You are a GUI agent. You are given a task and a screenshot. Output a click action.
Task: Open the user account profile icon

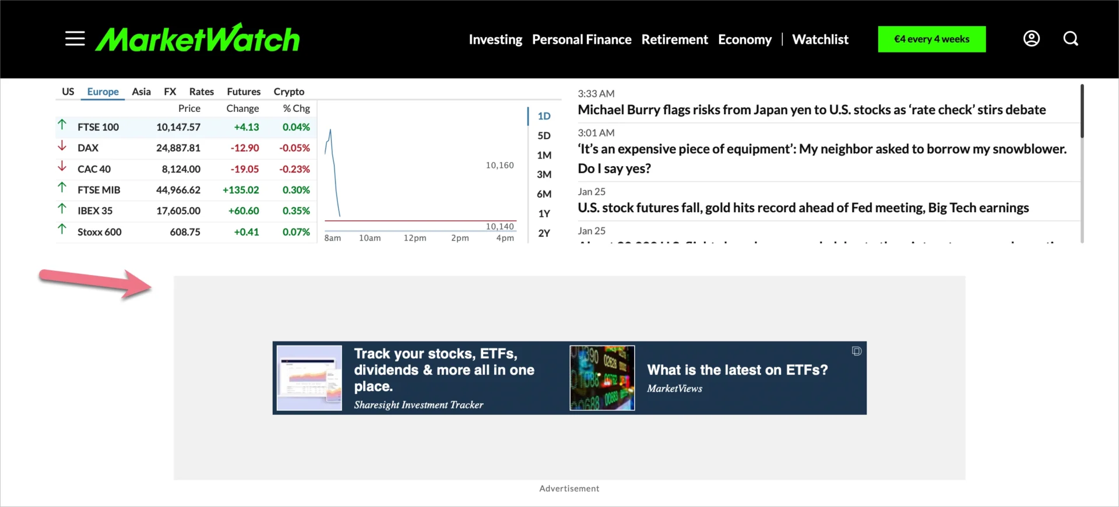coord(1031,38)
